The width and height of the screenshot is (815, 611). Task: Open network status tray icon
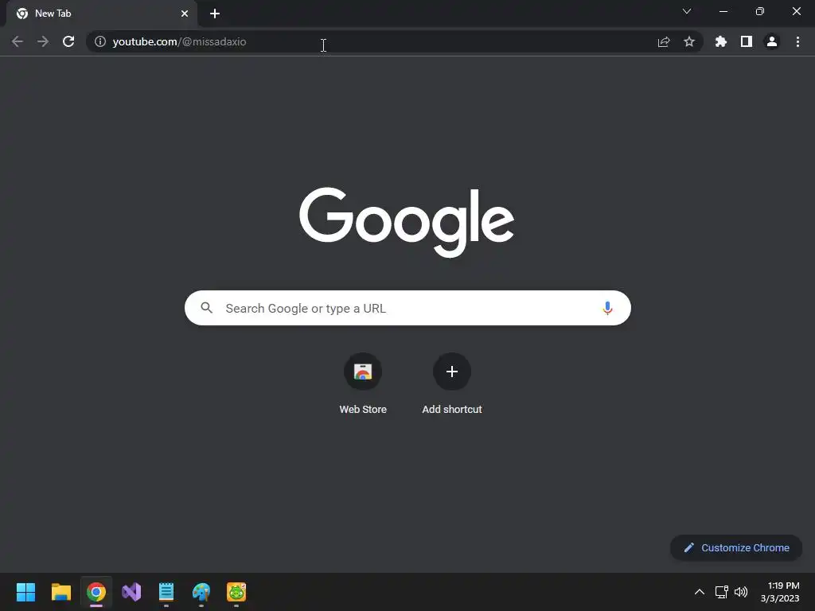pyautogui.click(x=721, y=592)
